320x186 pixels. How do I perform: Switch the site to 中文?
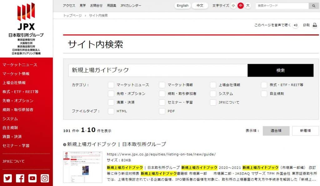pos(200,6)
